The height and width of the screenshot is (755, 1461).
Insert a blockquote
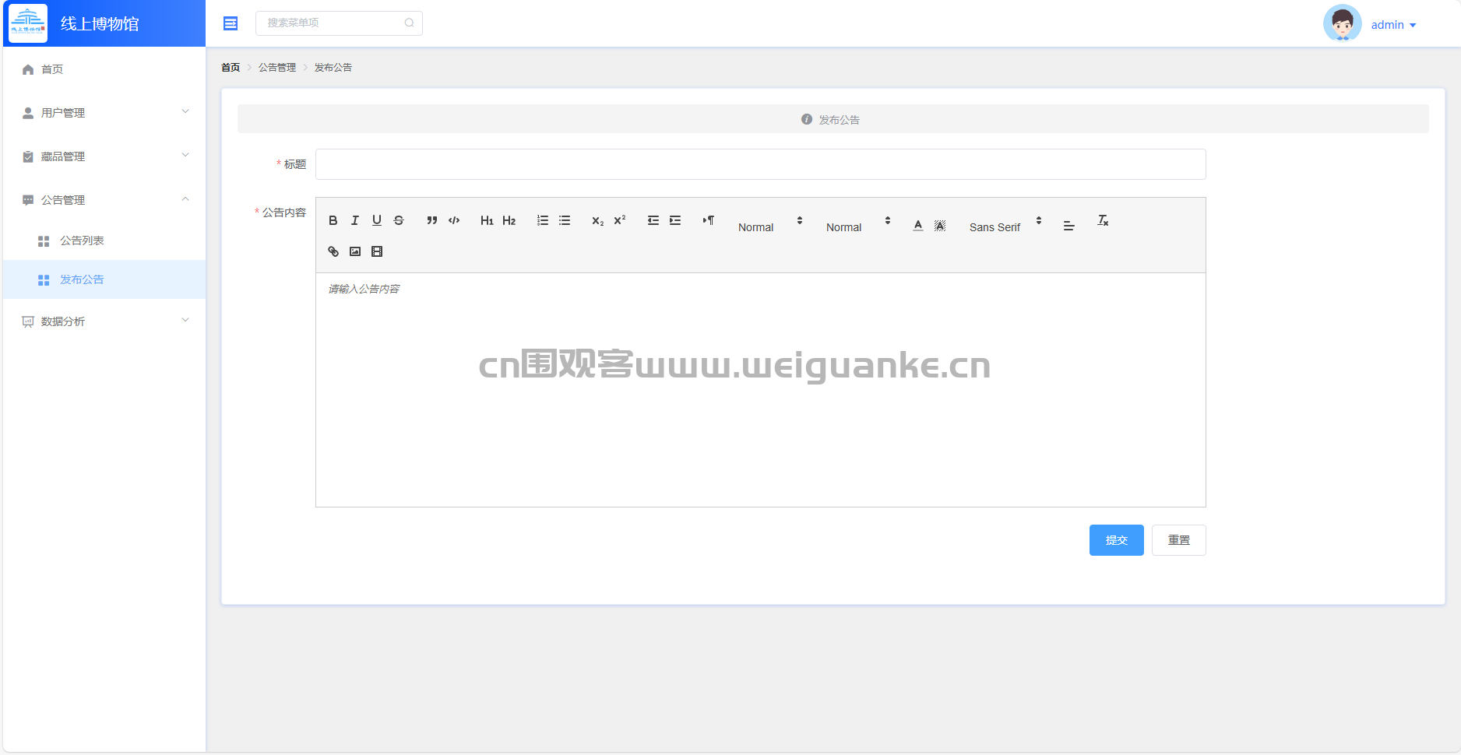[x=432, y=220]
